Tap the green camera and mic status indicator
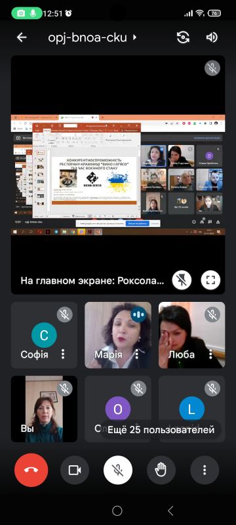The width and height of the screenshot is (236, 525). tap(27, 13)
